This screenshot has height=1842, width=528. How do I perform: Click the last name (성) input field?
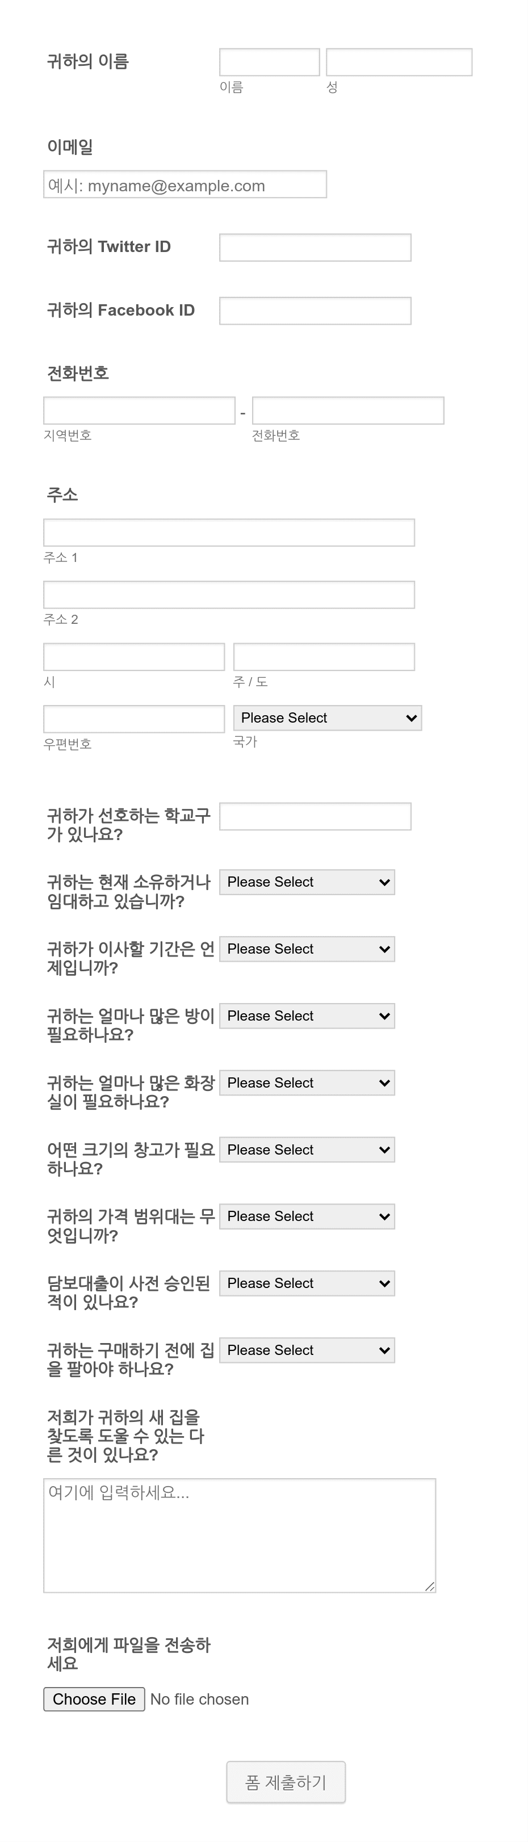399,62
